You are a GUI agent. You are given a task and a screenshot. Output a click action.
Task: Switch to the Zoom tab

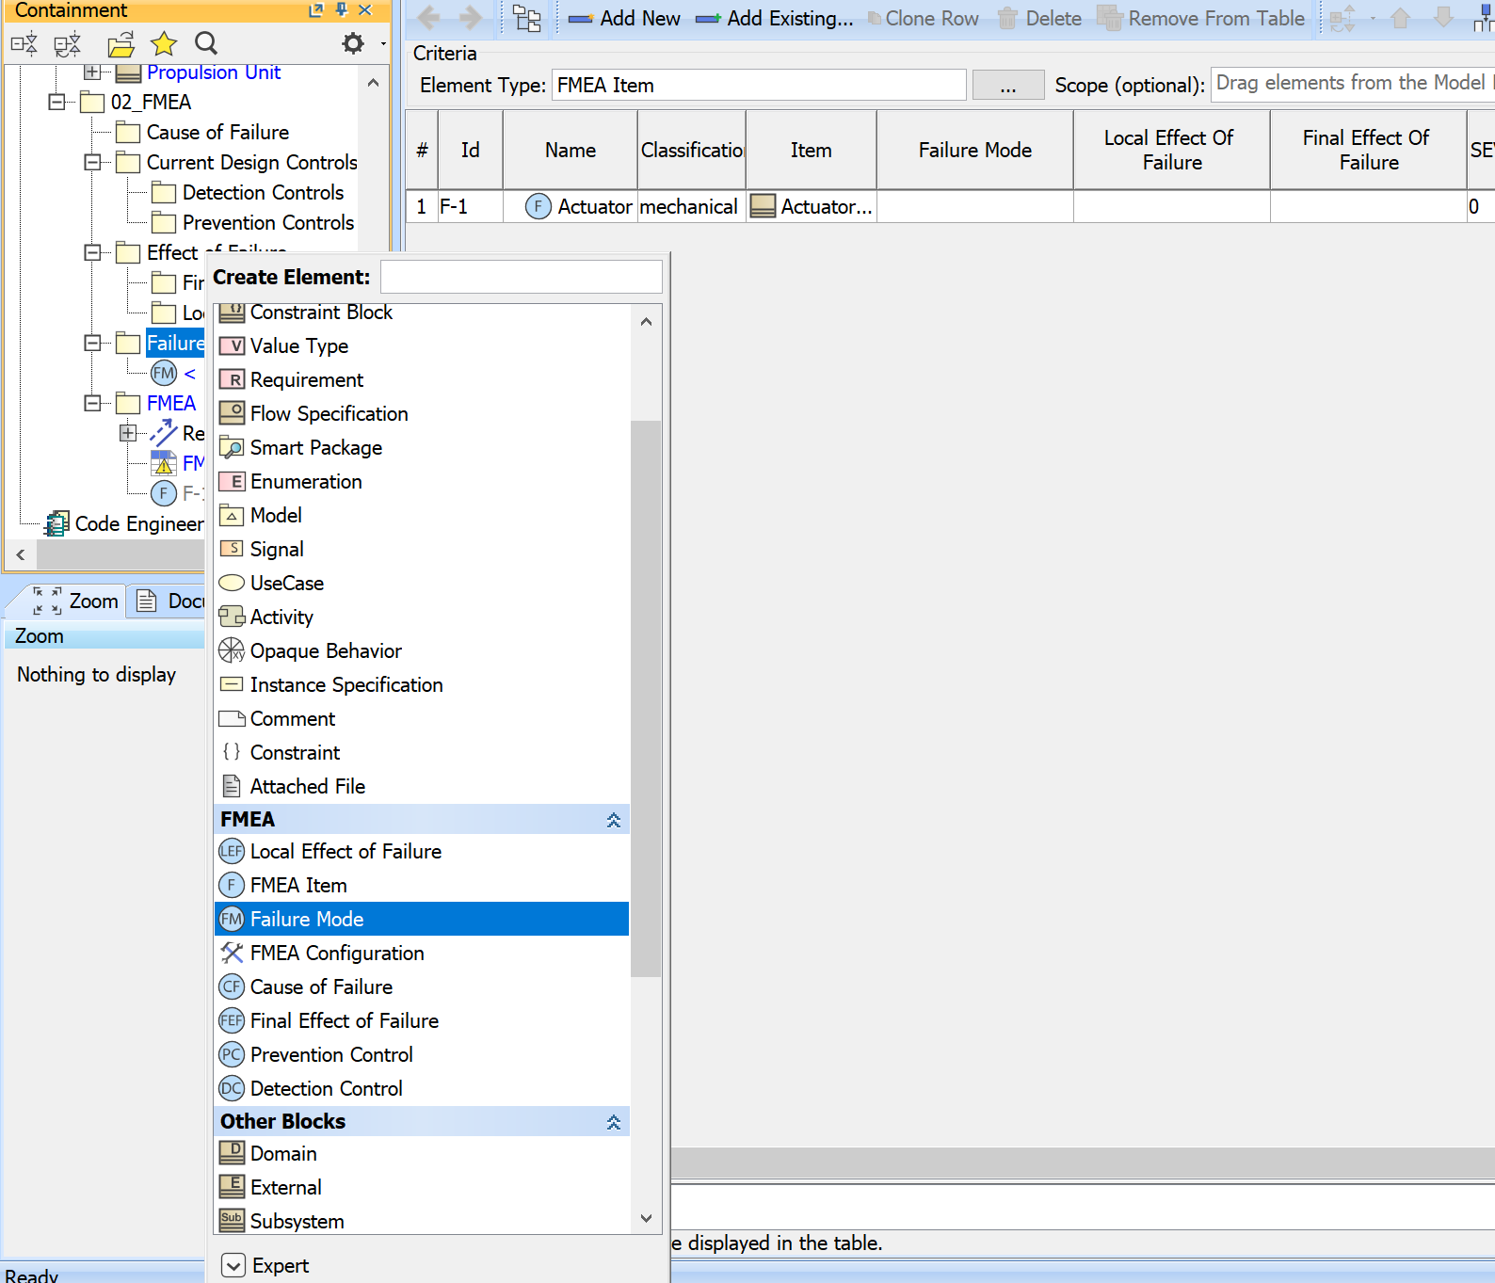coord(75,601)
